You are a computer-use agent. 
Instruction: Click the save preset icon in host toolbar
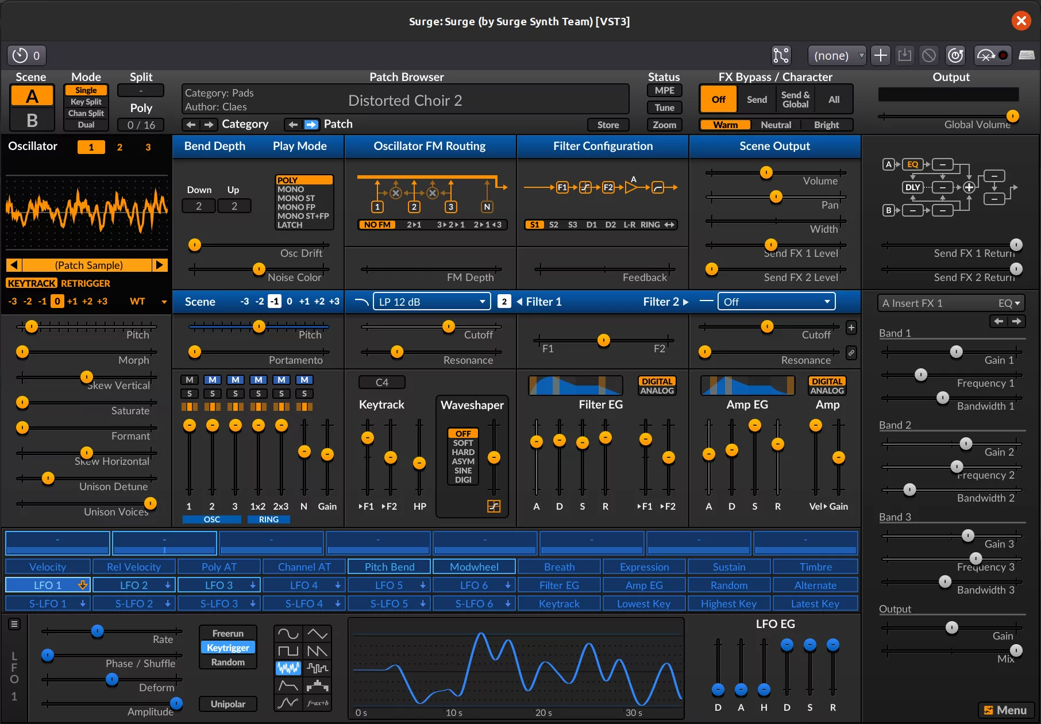point(905,55)
